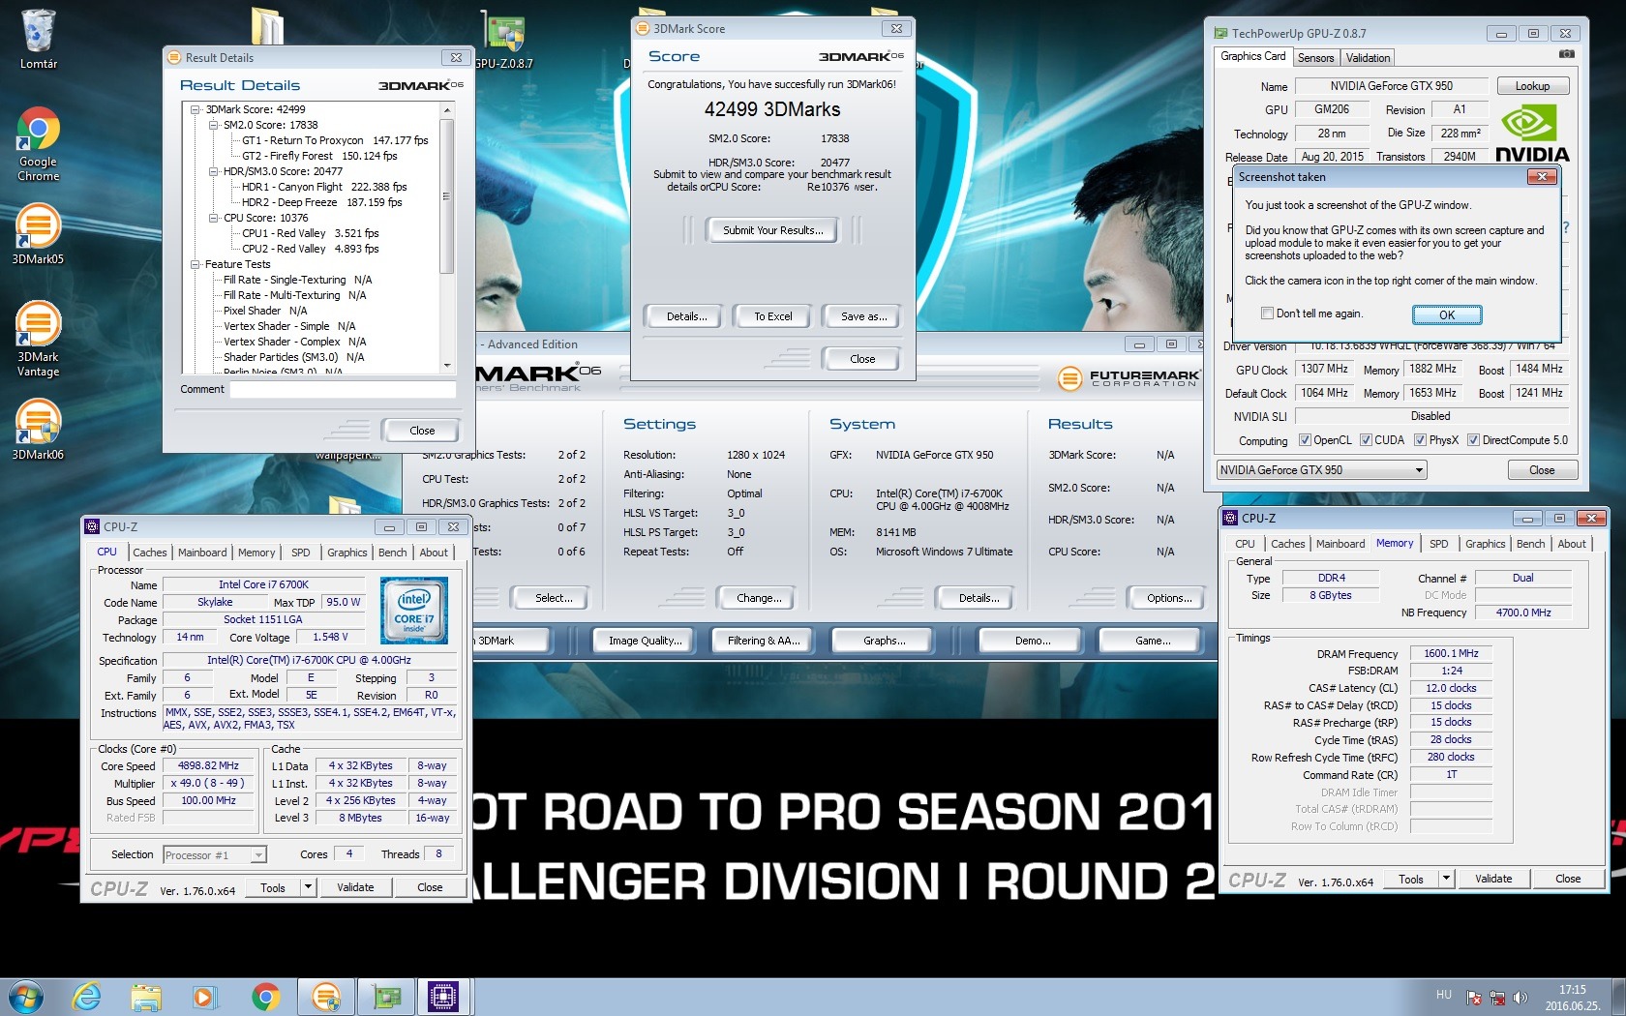Viewport: 1626px width, 1016px height.
Task: Tick the 'Don't tell me again' checkbox
Action: click(x=1267, y=314)
